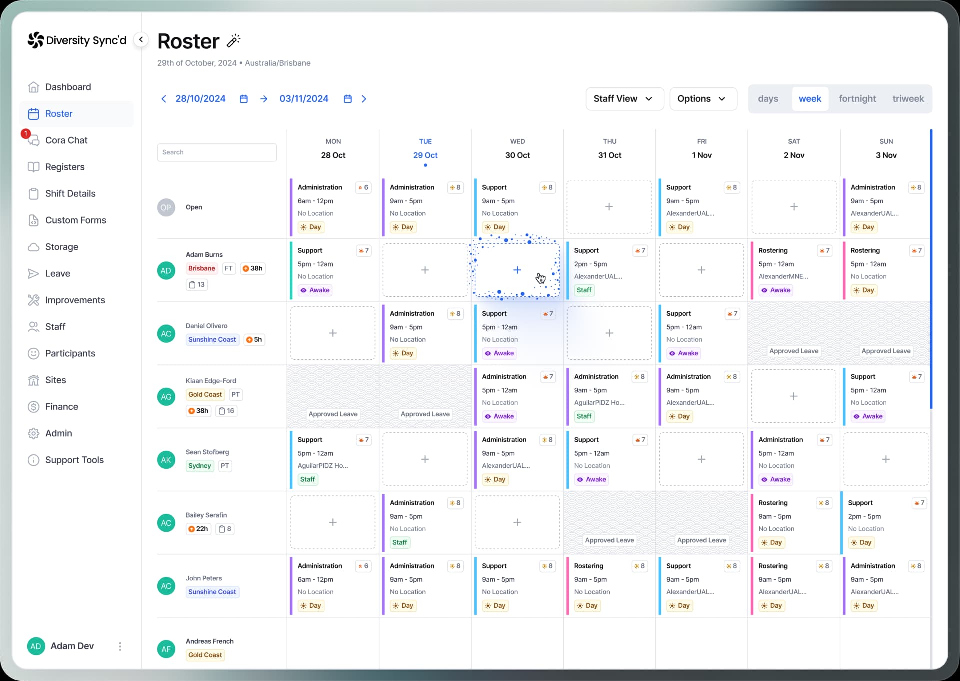This screenshot has height=681, width=960.
Task: Select the Cora Chat sidebar icon
Action: (33, 140)
